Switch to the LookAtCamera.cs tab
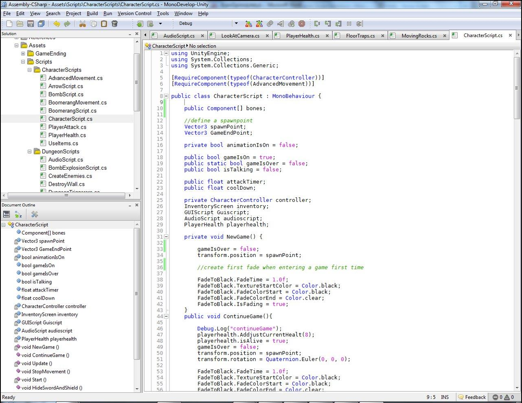Viewport: 522px width, 403px height. [x=240, y=36]
